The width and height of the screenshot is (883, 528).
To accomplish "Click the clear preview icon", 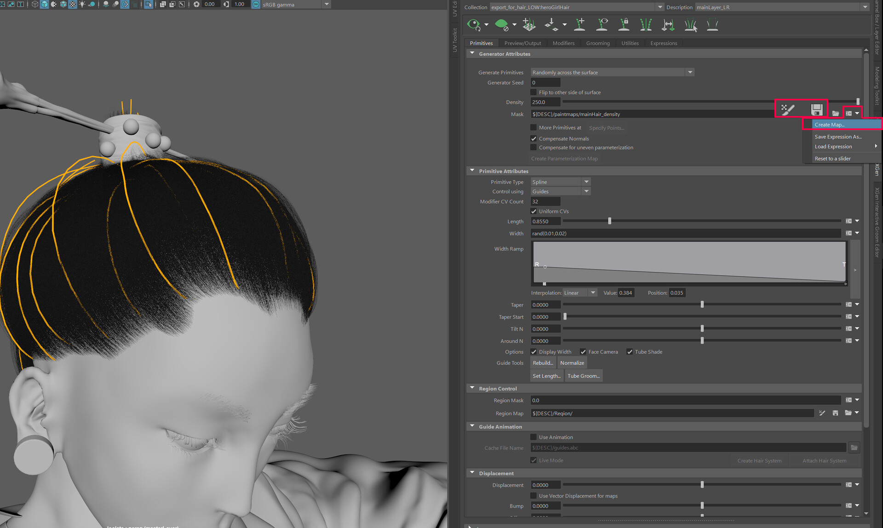I will (502, 24).
